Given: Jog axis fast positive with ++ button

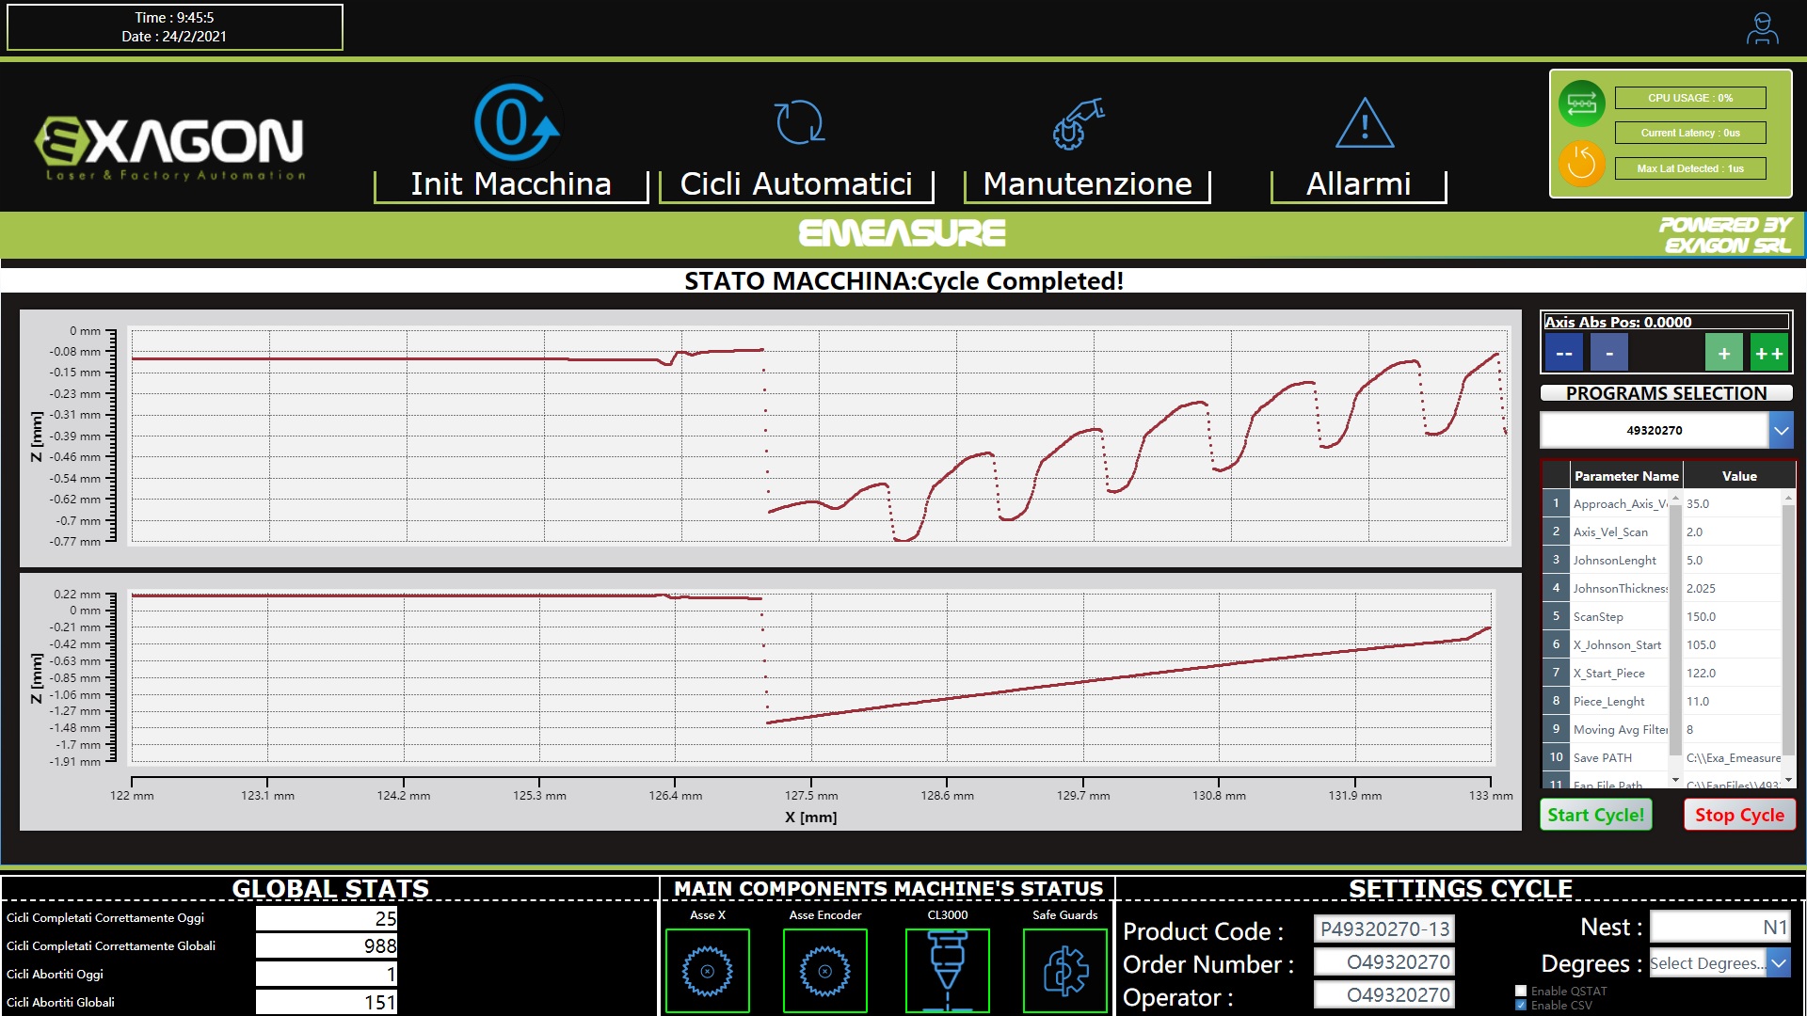Looking at the screenshot, I should pos(1769,354).
